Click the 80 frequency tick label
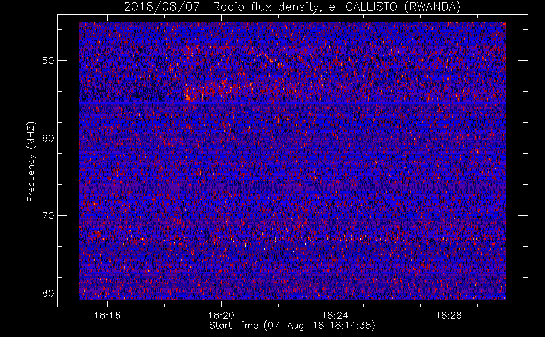545x337 pixels. click(49, 293)
